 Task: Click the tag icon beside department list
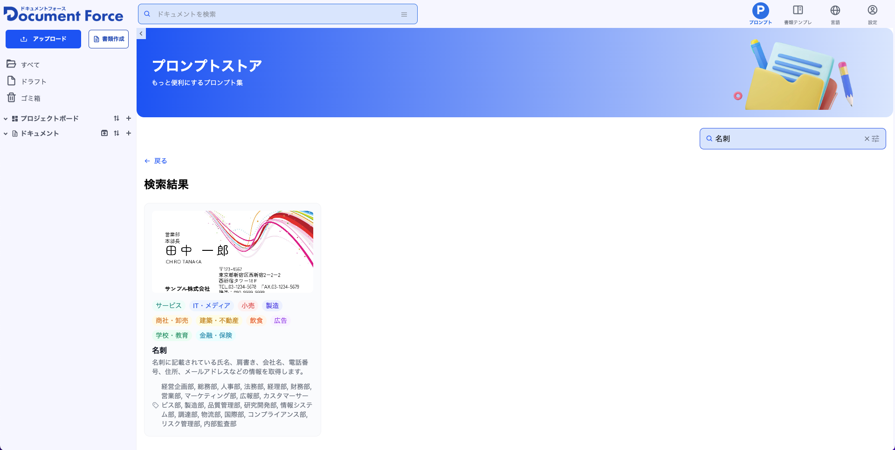coord(156,405)
